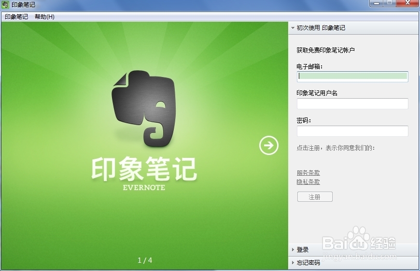Click the Evernote elephant logo
Screen dimensions: 420x271
coord(144,108)
